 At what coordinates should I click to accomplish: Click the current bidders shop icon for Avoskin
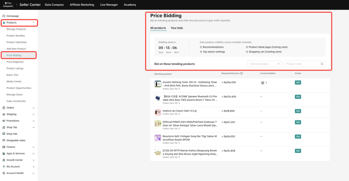(x=263, y=83)
